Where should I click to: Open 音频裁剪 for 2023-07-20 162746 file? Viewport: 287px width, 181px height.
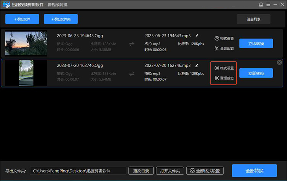[x=224, y=78]
